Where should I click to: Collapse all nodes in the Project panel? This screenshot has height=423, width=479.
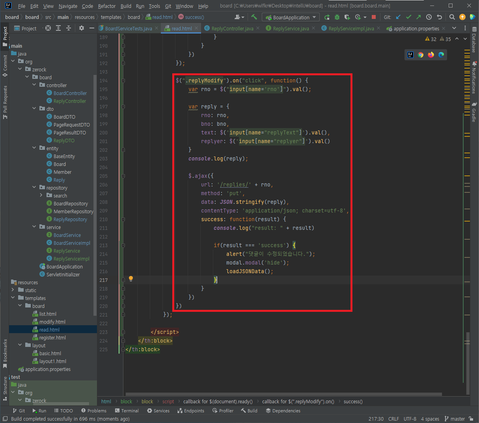(69, 28)
